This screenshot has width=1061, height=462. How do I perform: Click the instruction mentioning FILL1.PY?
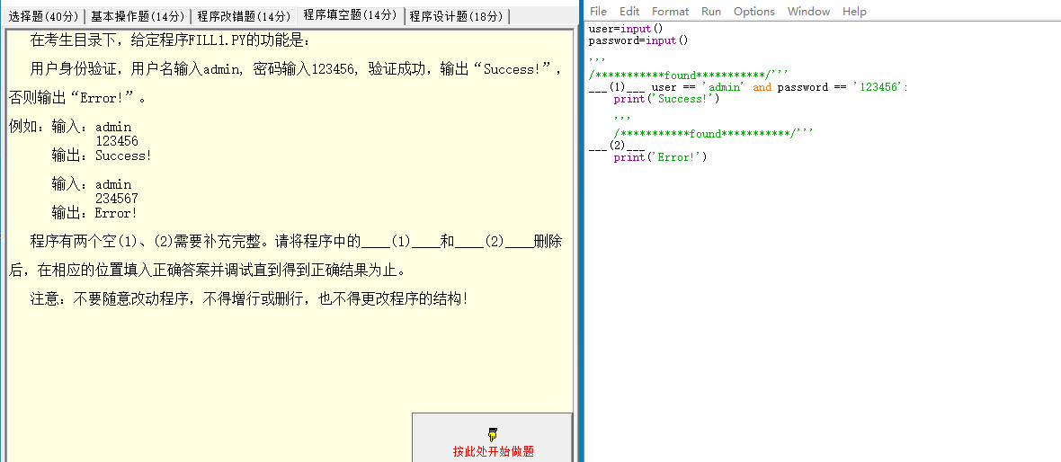point(169,40)
